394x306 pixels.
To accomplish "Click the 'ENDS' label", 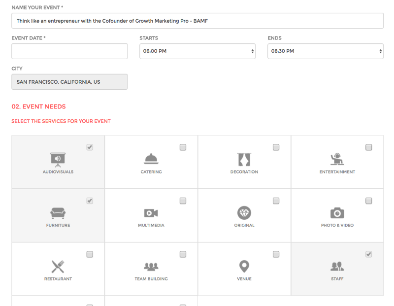I will (x=274, y=38).
